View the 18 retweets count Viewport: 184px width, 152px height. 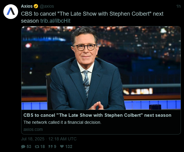43,146
